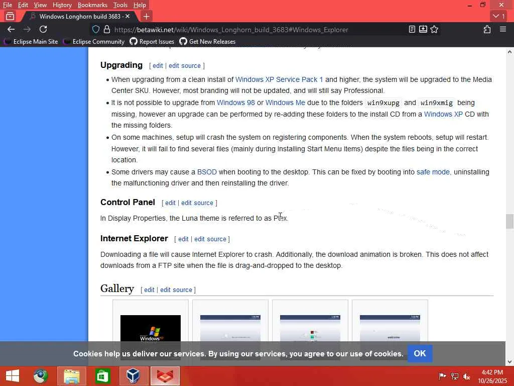The width and height of the screenshot is (514, 386).
Task: Open Eclipse Community bookmark
Action: tap(94, 42)
